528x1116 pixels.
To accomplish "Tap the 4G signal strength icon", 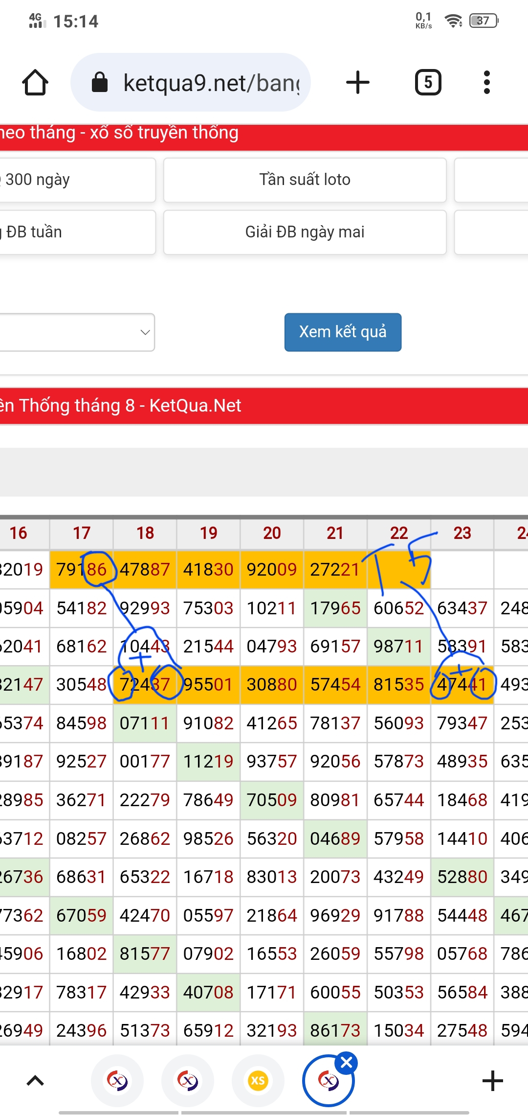I will coord(37,21).
